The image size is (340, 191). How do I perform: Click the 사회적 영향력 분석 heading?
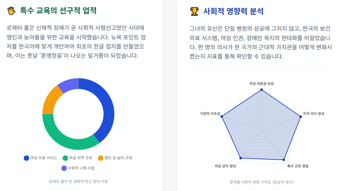tap(233, 11)
